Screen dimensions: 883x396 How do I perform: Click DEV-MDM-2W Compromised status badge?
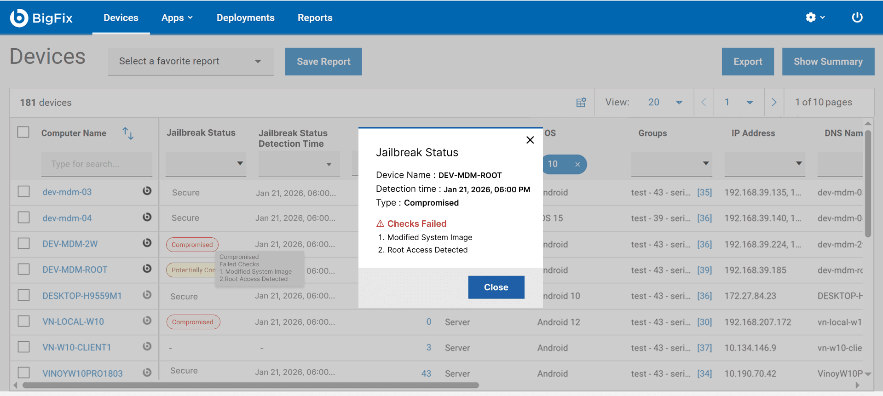pyautogui.click(x=192, y=245)
